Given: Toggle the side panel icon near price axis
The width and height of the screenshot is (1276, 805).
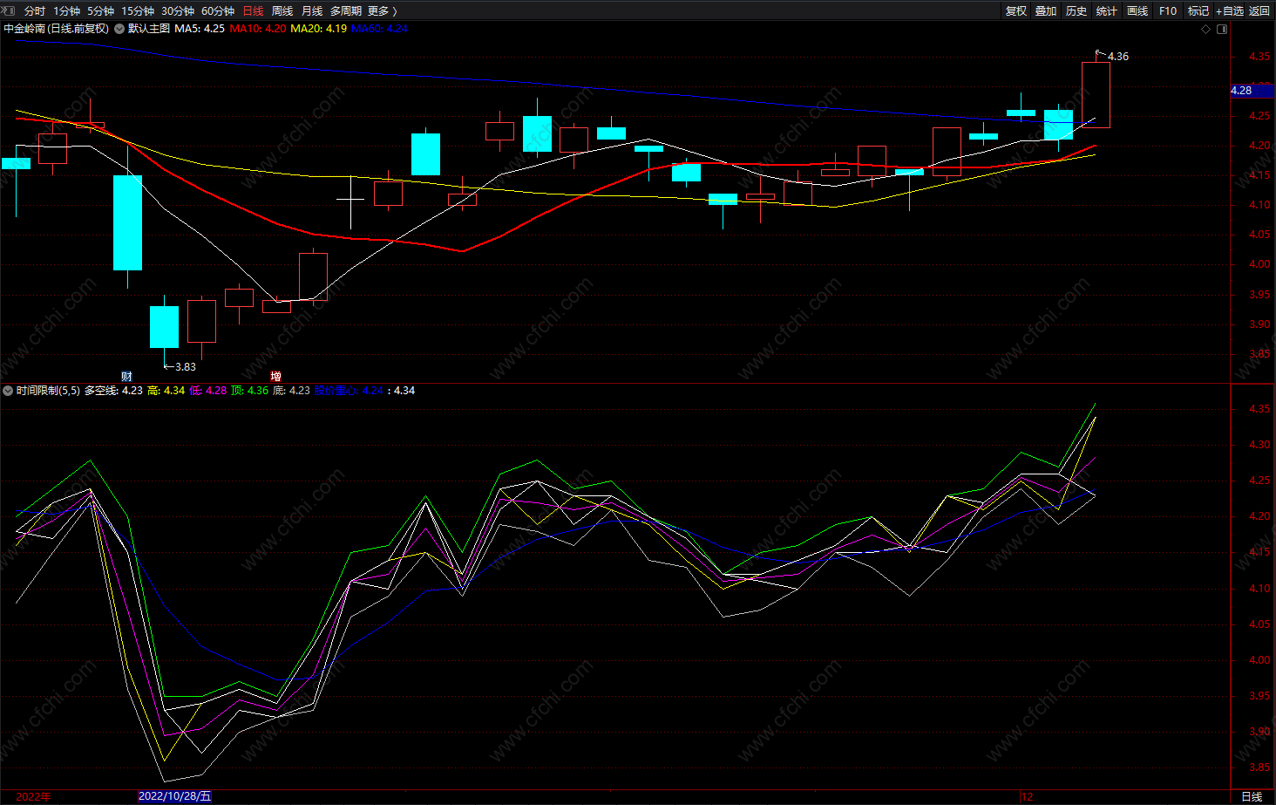Looking at the screenshot, I should point(1222,29).
